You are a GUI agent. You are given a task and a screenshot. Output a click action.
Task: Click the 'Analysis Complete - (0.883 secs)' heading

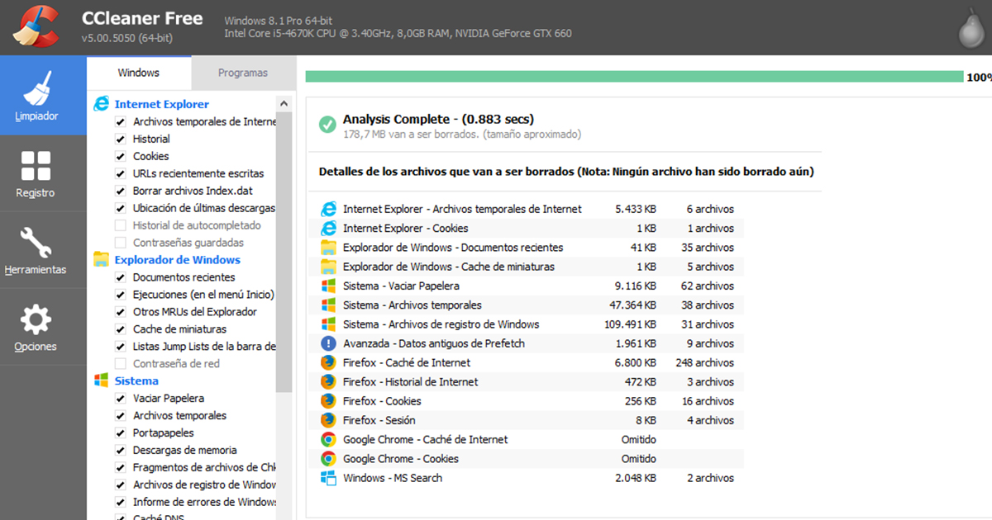point(438,119)
